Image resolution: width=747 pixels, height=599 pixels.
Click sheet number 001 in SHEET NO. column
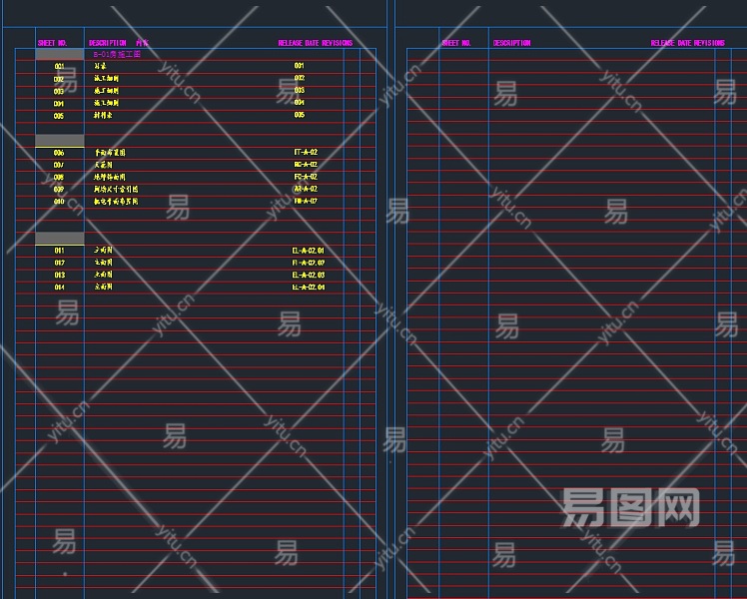click(59, 66)
